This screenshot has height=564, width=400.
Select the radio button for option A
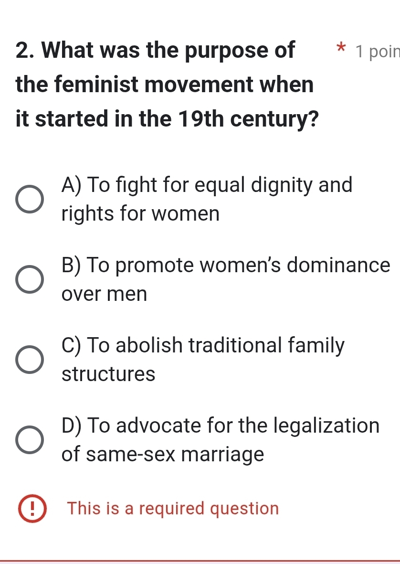click(x=31, y=199)
